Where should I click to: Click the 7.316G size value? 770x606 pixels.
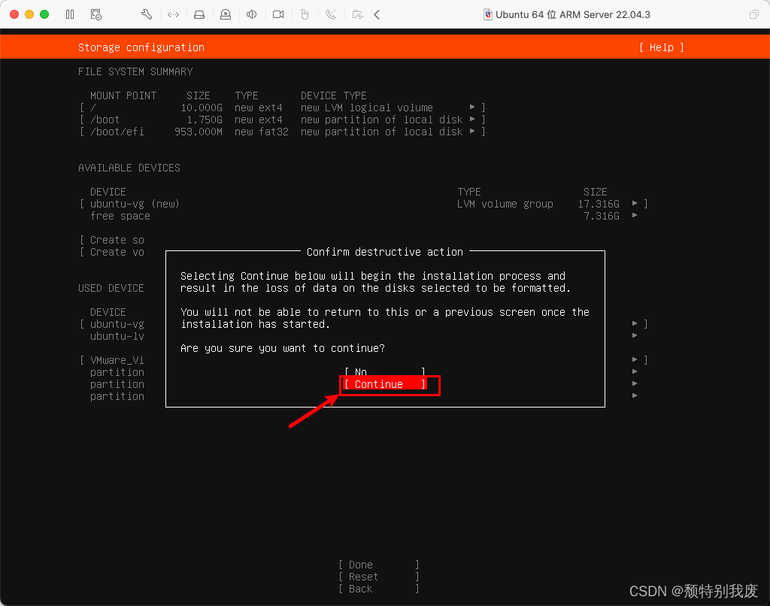(602, 216)
